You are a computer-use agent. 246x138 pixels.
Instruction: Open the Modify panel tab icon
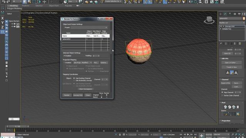pos(225,14)
